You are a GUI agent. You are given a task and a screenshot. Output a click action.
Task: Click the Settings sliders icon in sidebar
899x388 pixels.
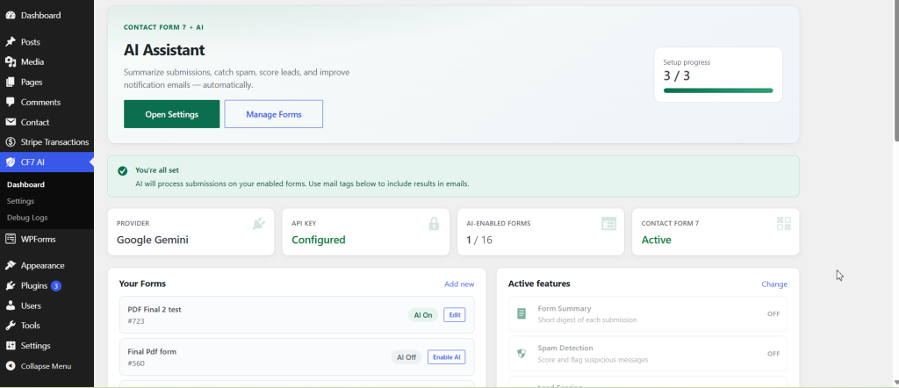(x=11, y=346)
